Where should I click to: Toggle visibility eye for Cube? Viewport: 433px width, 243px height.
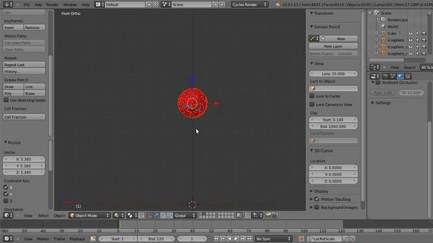click(x=411, y=33)
